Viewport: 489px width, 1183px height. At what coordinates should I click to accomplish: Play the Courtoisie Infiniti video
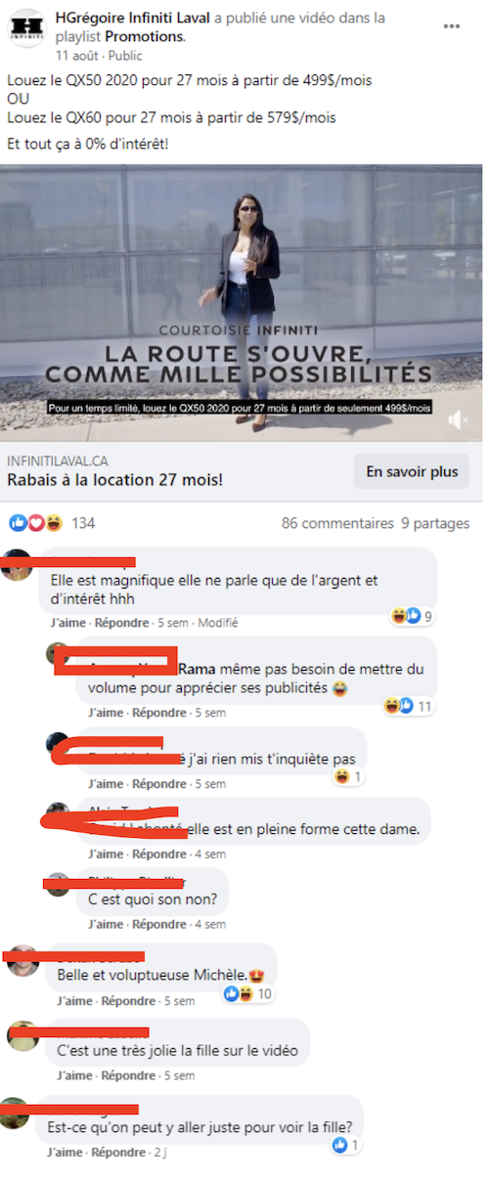click(x=241, y=302)
